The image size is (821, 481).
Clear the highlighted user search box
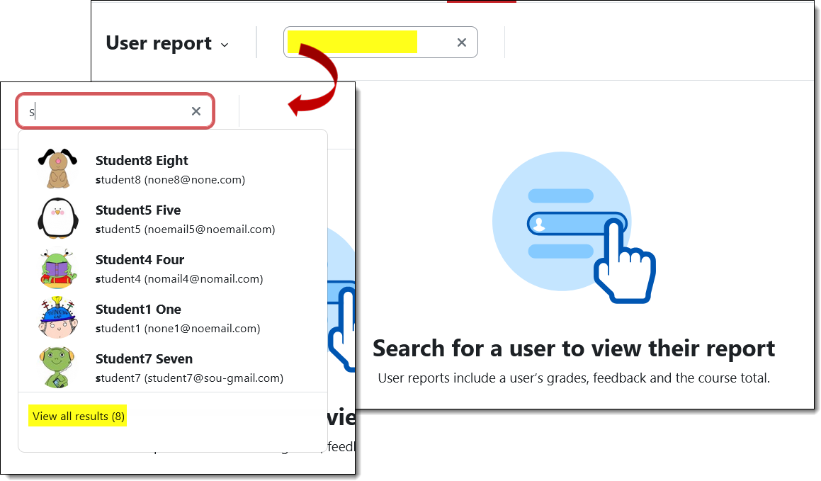[461, 43]
